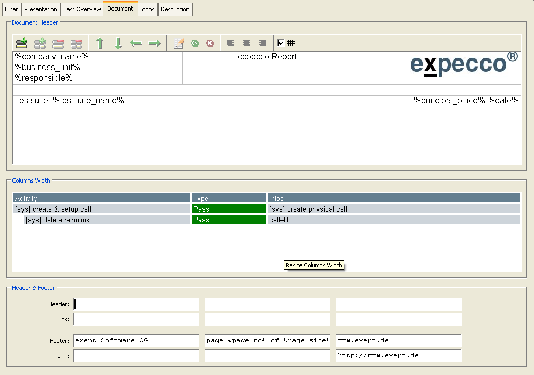Image resolution: width=534 pixels, height=375 pixels.
Task: Click the green left arrow icon
Action: coord(136,43)
